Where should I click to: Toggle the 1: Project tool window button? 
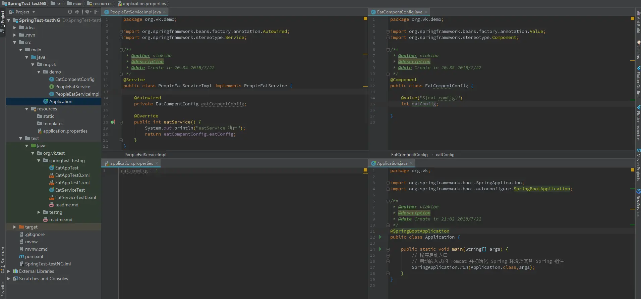tap(3, 22)
